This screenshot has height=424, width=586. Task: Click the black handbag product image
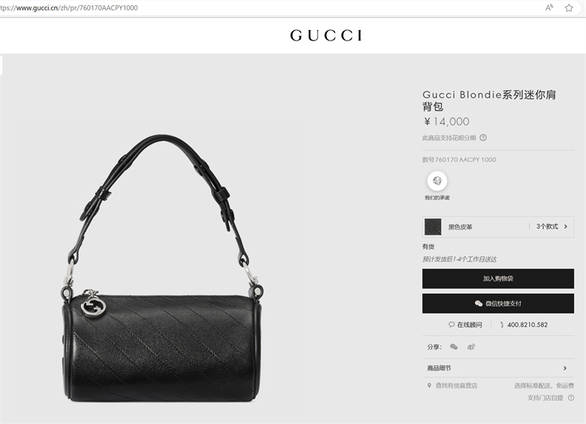pos(162,268)
